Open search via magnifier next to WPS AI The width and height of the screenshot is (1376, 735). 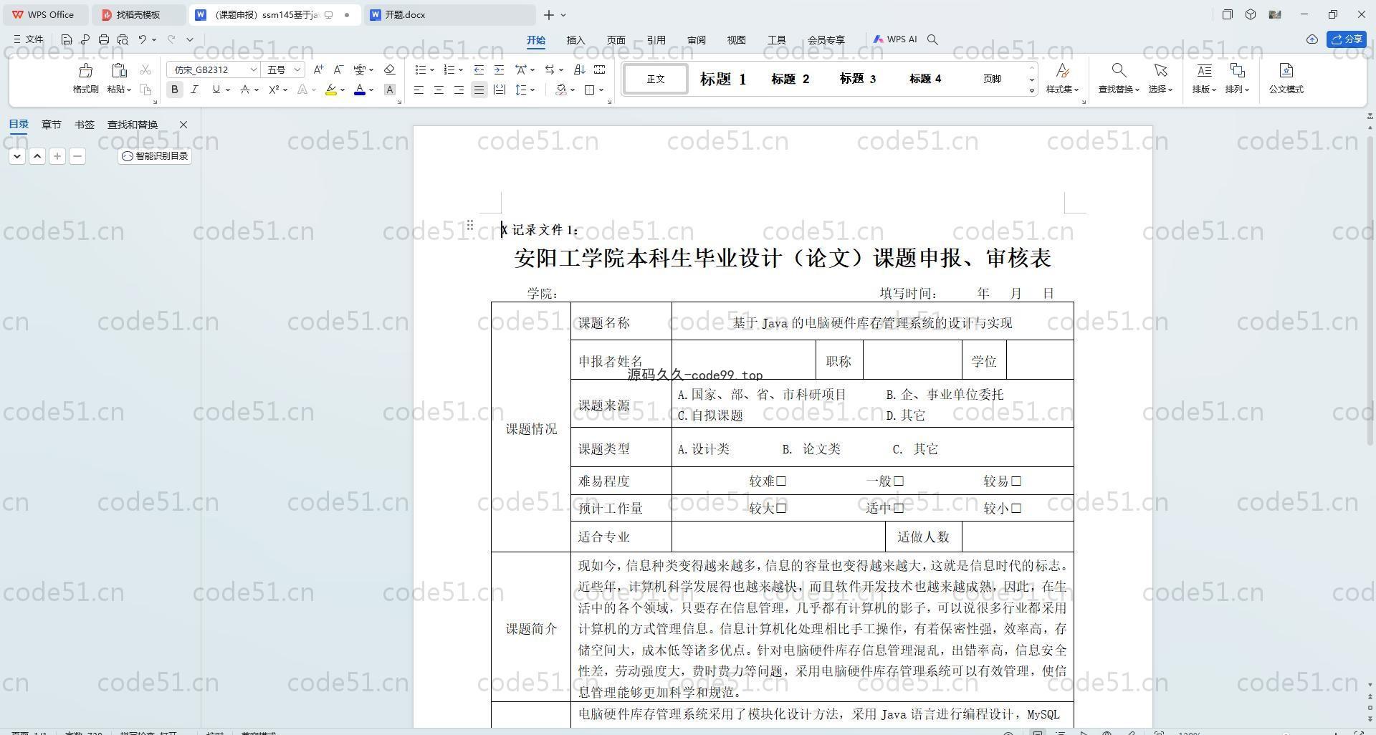932,40
